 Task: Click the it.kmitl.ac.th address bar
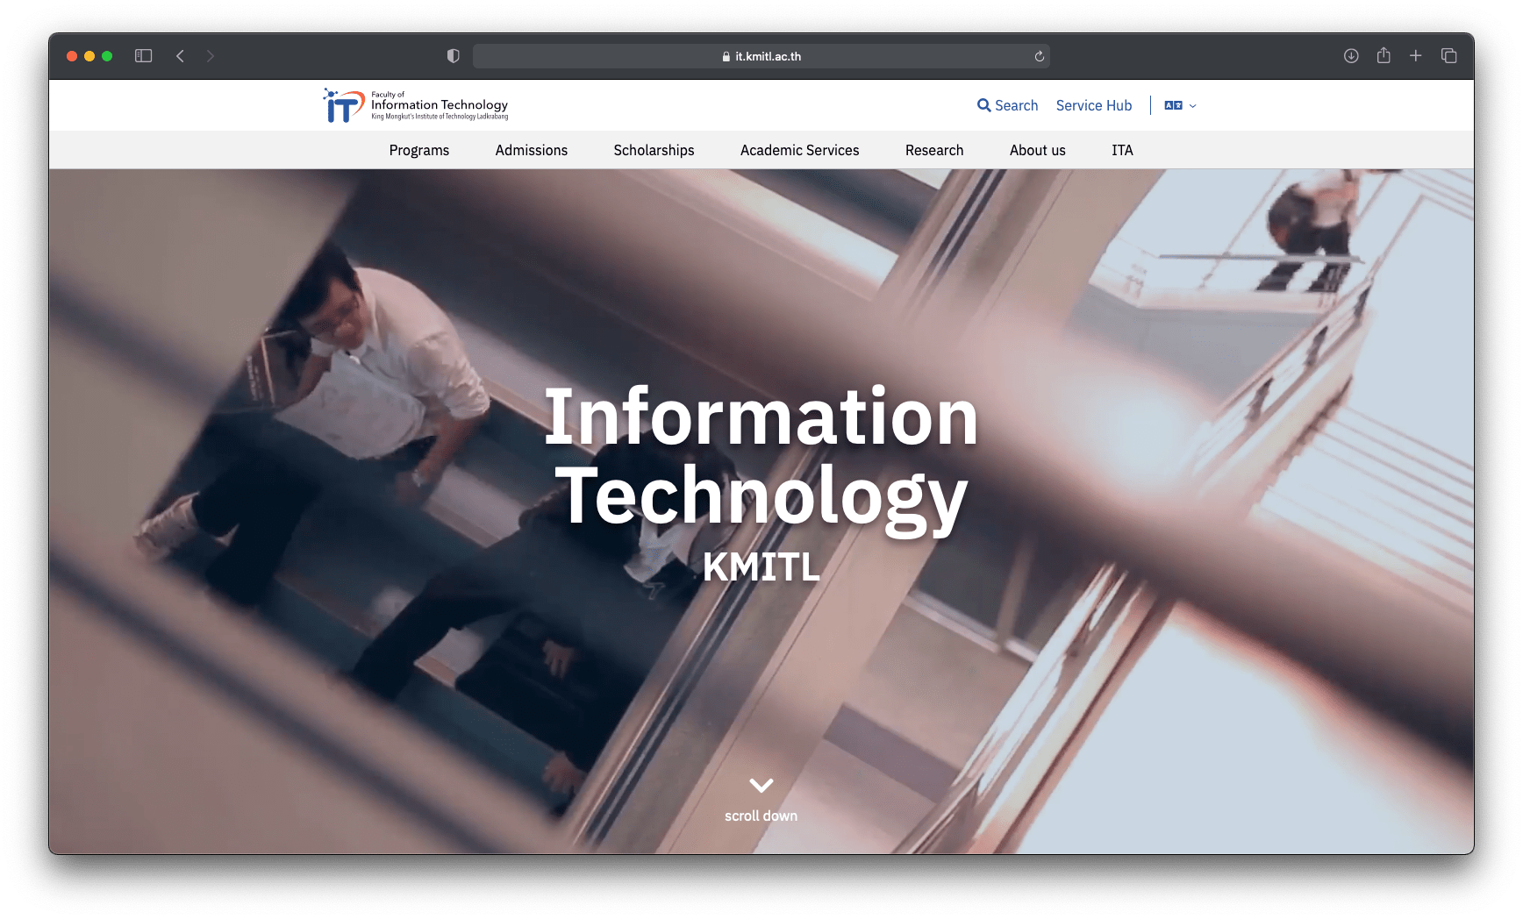[x=761, y=56]
